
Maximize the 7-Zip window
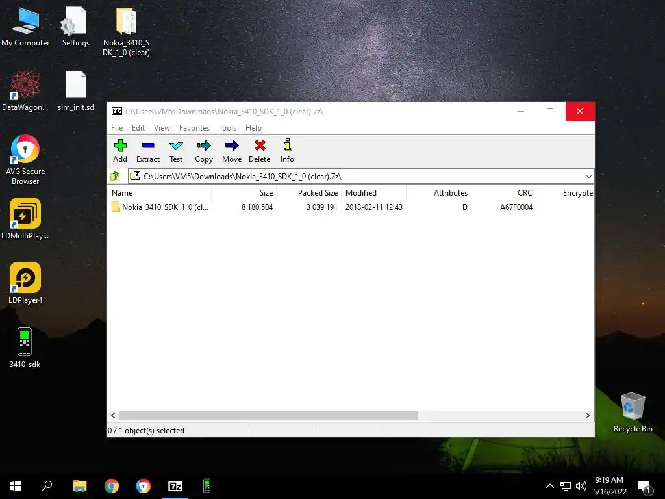coord(550,111)
